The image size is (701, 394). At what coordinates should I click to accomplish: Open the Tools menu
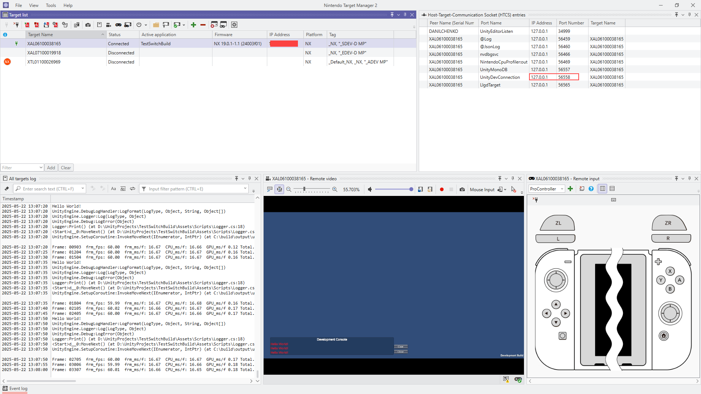click(x=51, y=5)
